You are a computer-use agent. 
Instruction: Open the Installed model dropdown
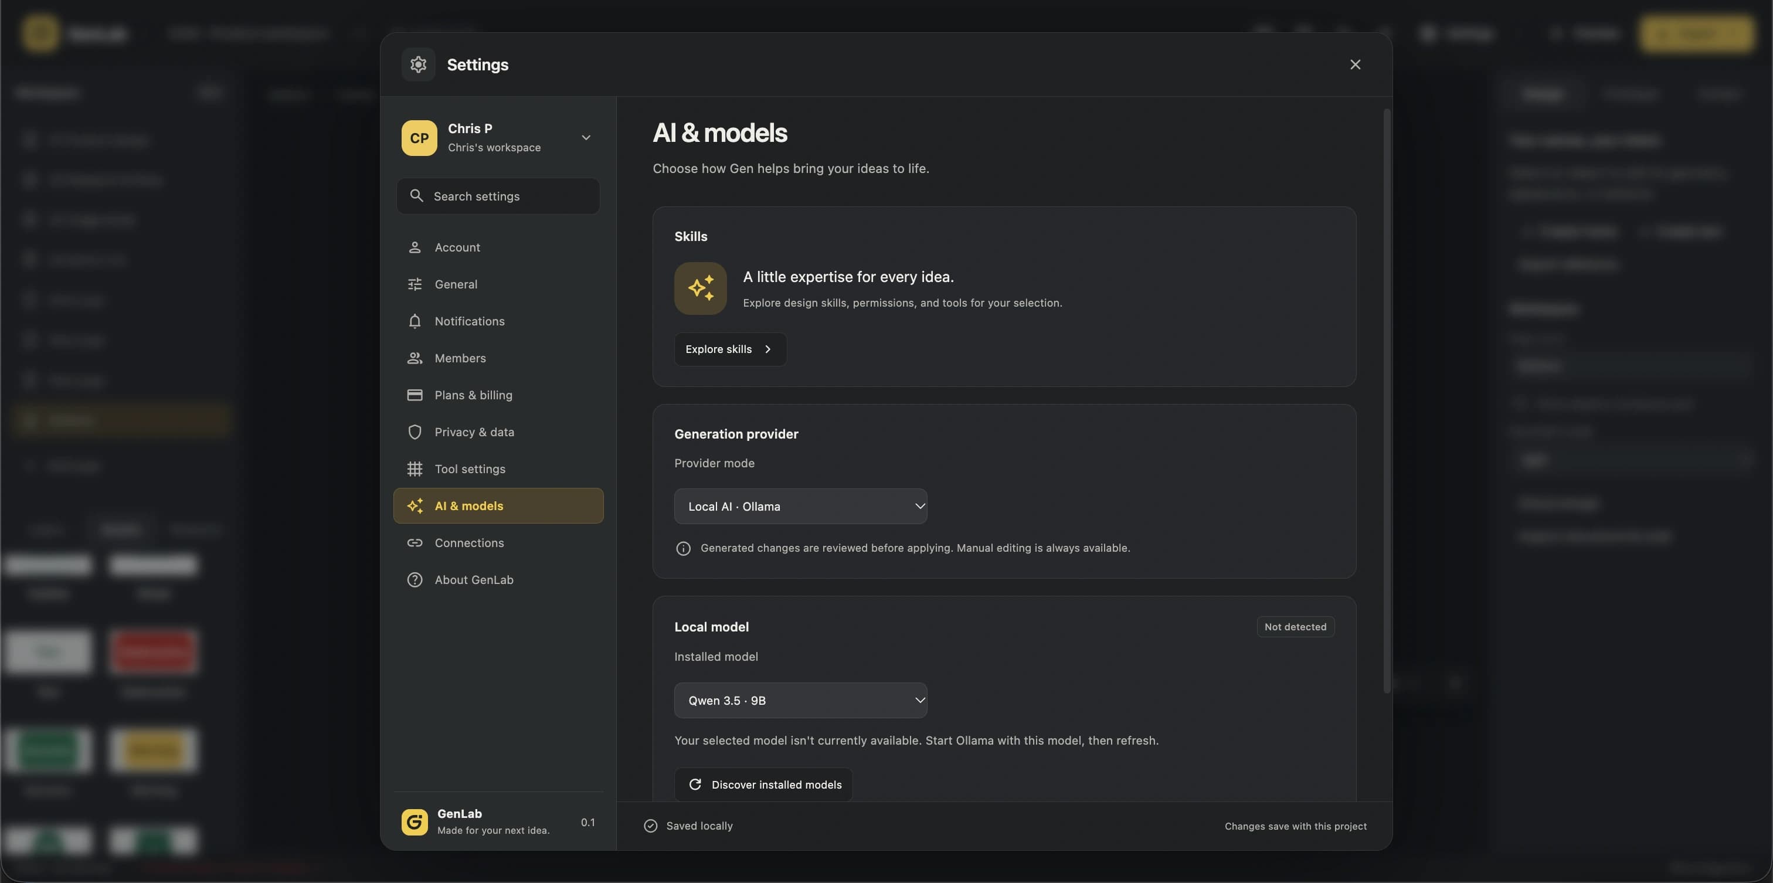coord(800,701)
